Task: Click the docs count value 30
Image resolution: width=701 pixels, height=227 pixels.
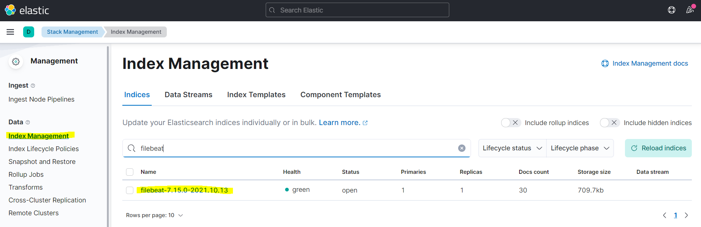Action: point(523,190)
